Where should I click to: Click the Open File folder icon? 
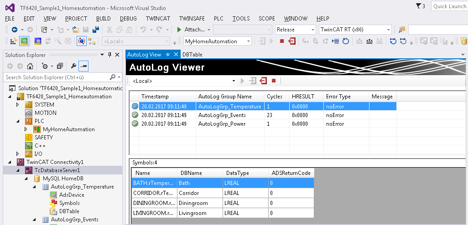pos(76,30)
